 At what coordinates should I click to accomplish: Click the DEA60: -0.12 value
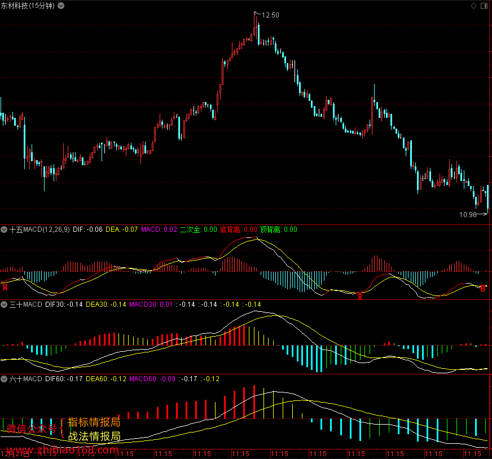pos(106,379)
